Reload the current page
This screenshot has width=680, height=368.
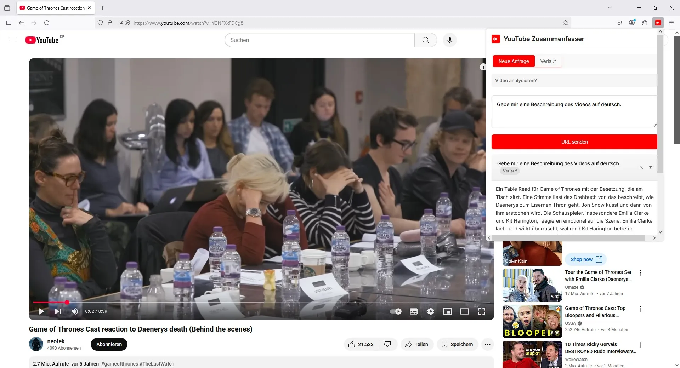47,23
